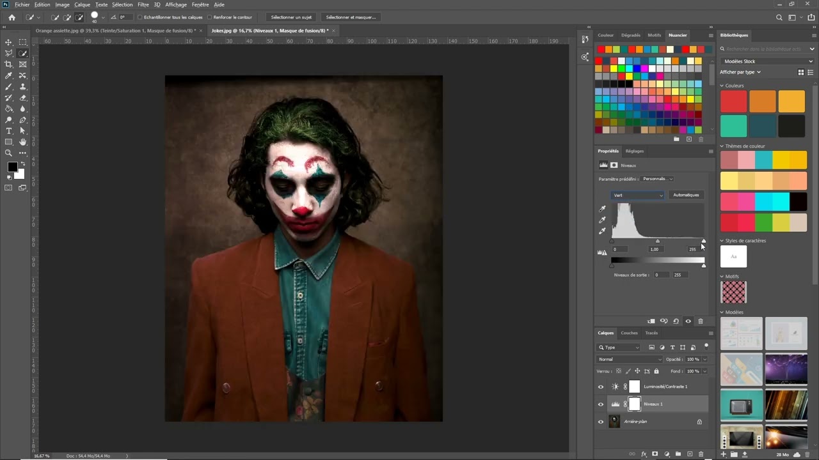This screenshot has height=460, width=819.
Task: Create a new group folder in Calques
Action: pos(678,454)
